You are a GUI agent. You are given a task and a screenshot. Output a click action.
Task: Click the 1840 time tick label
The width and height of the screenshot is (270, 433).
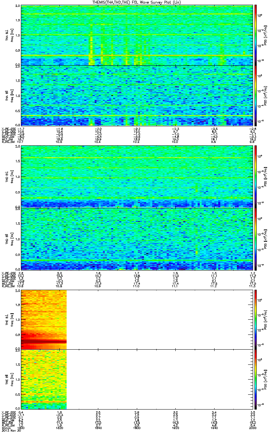98,428
